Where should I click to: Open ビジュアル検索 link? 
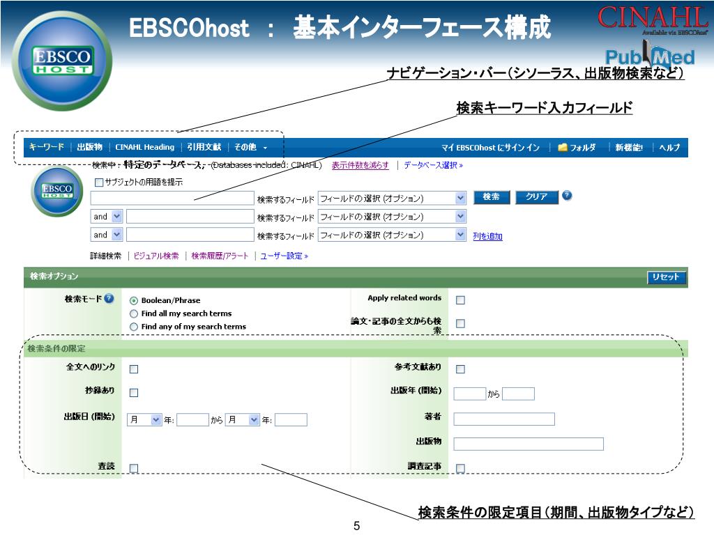point(155,256)
